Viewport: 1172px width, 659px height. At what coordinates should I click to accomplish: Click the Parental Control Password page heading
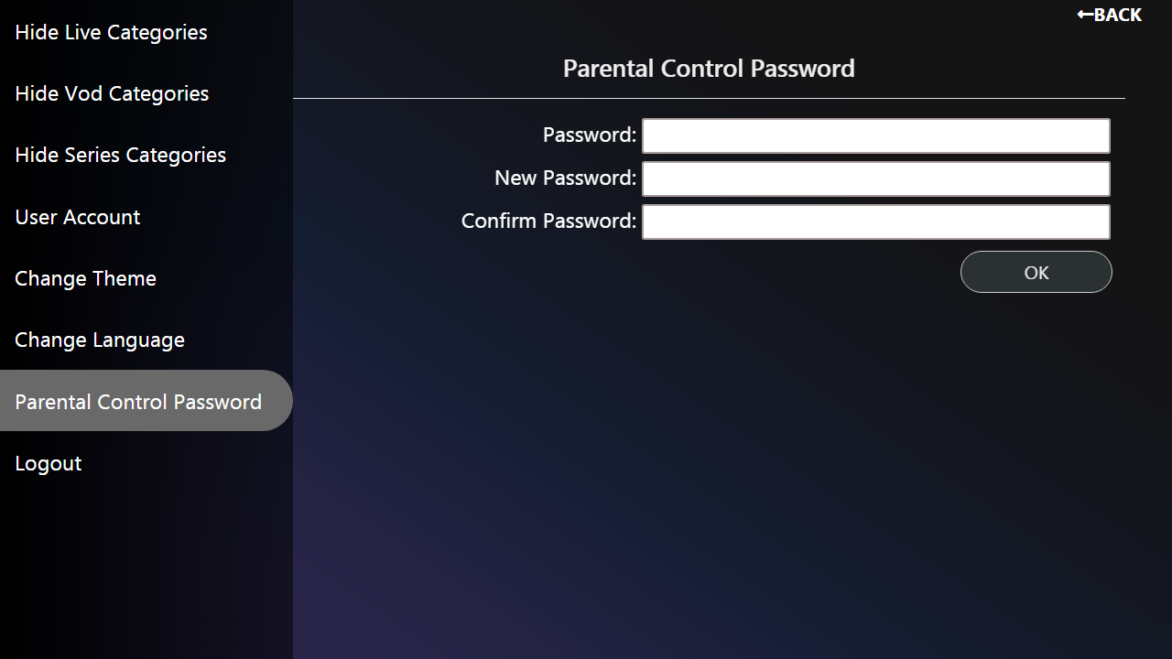(709, 69)
